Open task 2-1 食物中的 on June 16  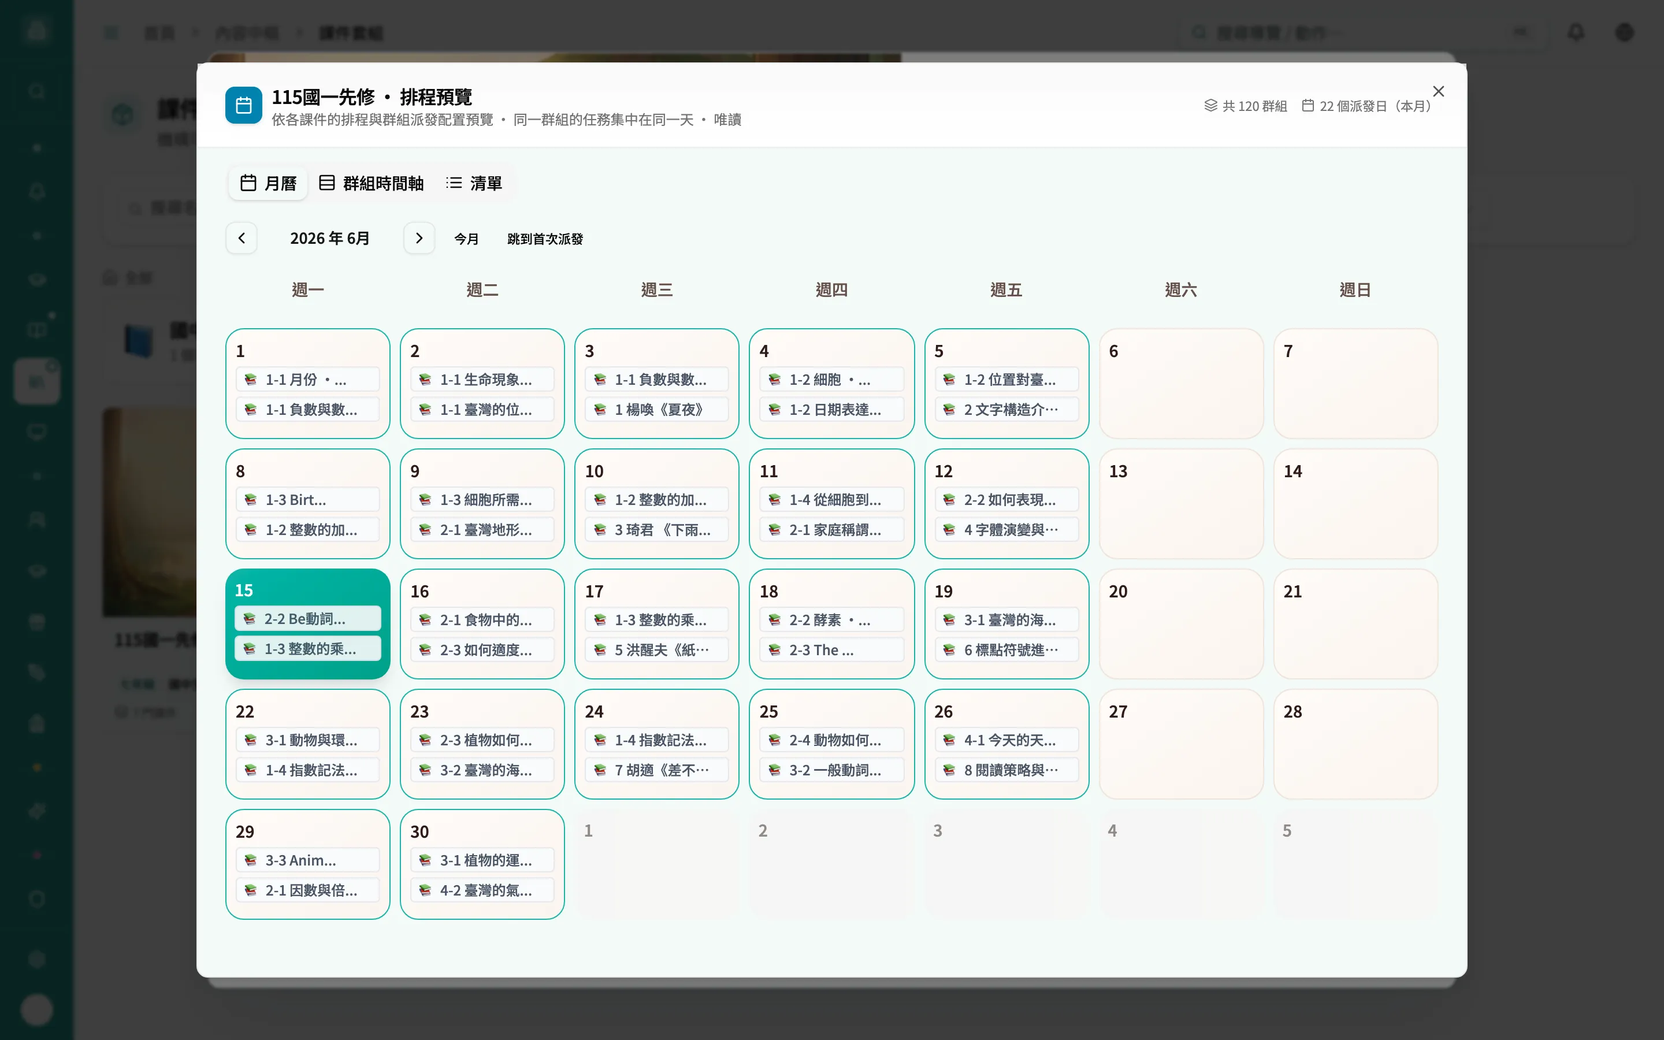click(482, 620)
